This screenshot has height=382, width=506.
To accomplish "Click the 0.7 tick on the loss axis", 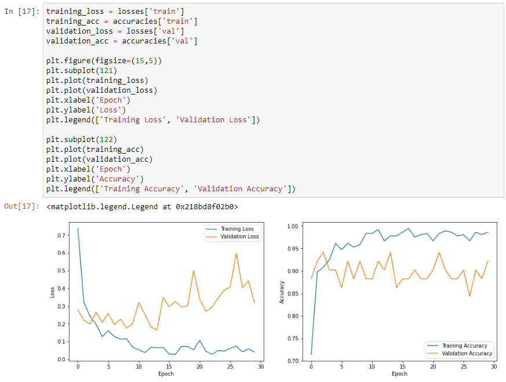I will (61, 235).
